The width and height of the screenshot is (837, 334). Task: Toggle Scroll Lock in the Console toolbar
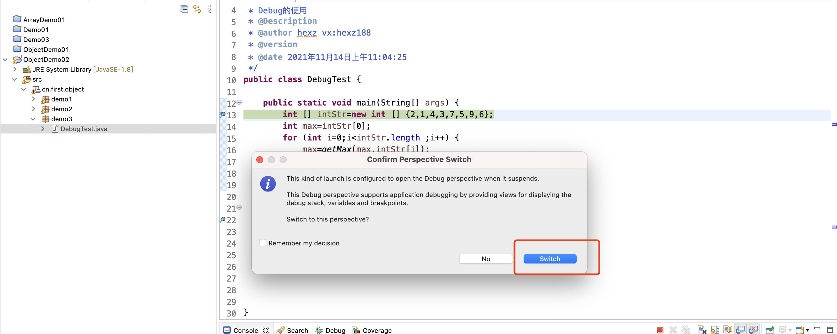click(x=715, y=330)
